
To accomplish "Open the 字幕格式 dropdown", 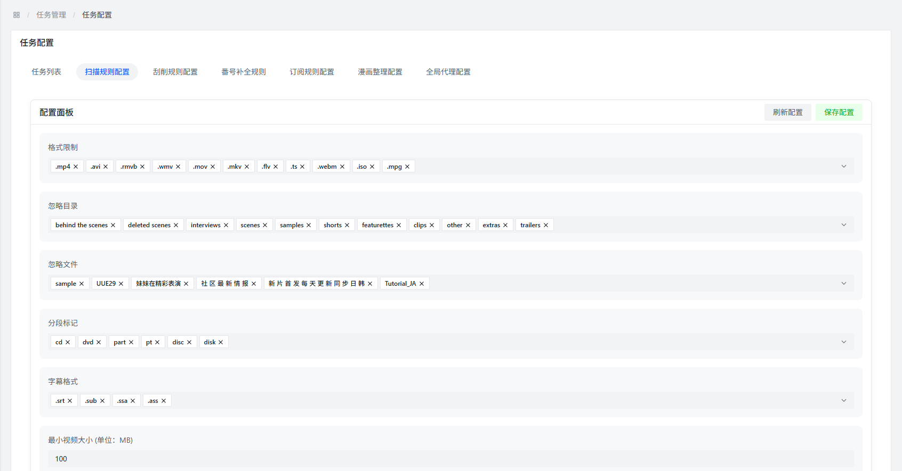I will [x=844, y=401].
